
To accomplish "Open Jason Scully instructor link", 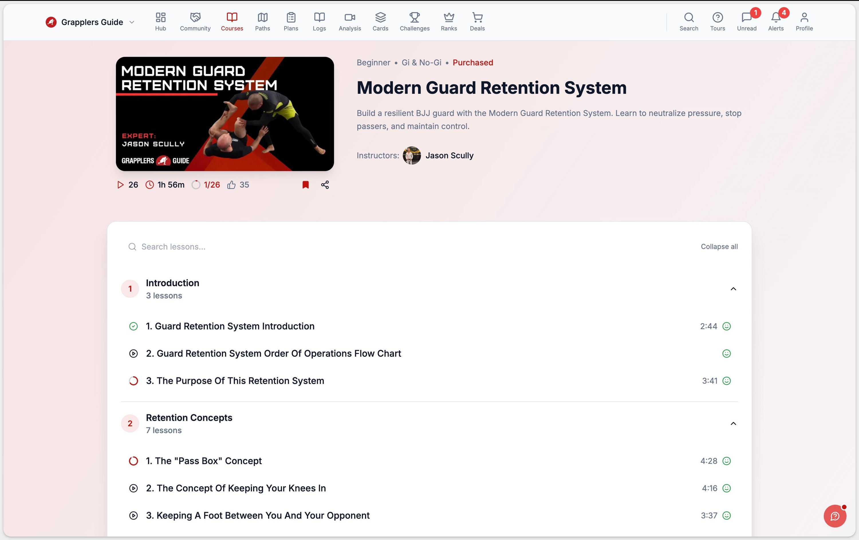I will [449, 155].
